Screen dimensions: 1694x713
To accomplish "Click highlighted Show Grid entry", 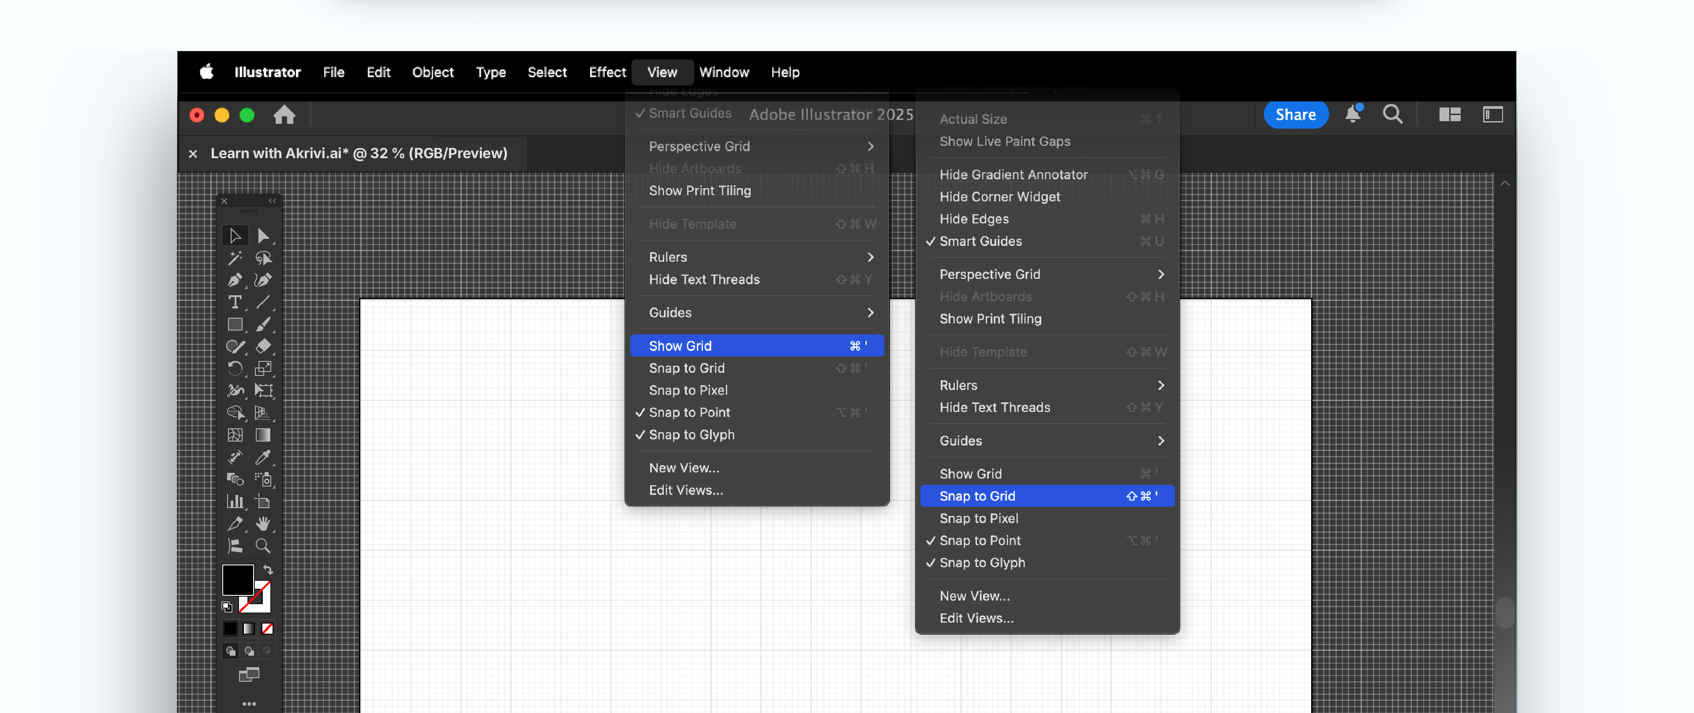I will (x=757, y=345).
